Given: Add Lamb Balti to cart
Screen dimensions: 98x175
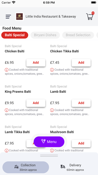Looking at the screenshot, I should click(x=81, y=103).
